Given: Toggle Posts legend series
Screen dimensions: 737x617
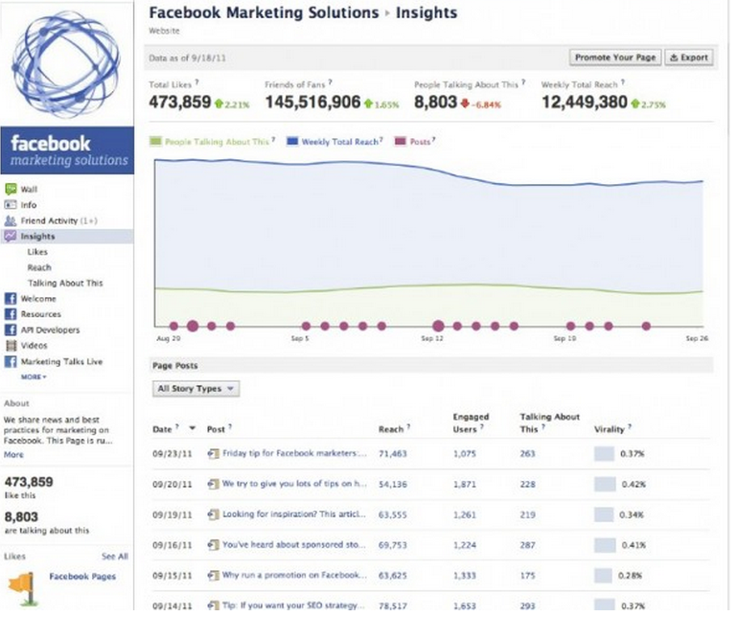Looking at the screenshot, I should [x=419, y=143].
